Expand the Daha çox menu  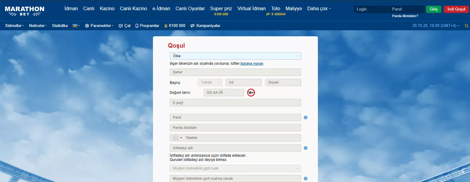pos(319,9)
